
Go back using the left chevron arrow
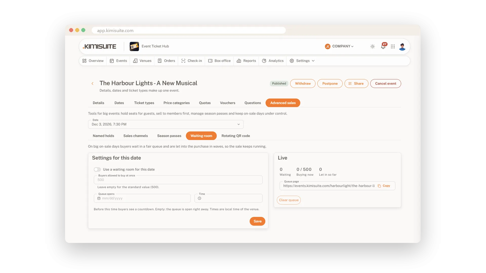(x=92, y=83)
